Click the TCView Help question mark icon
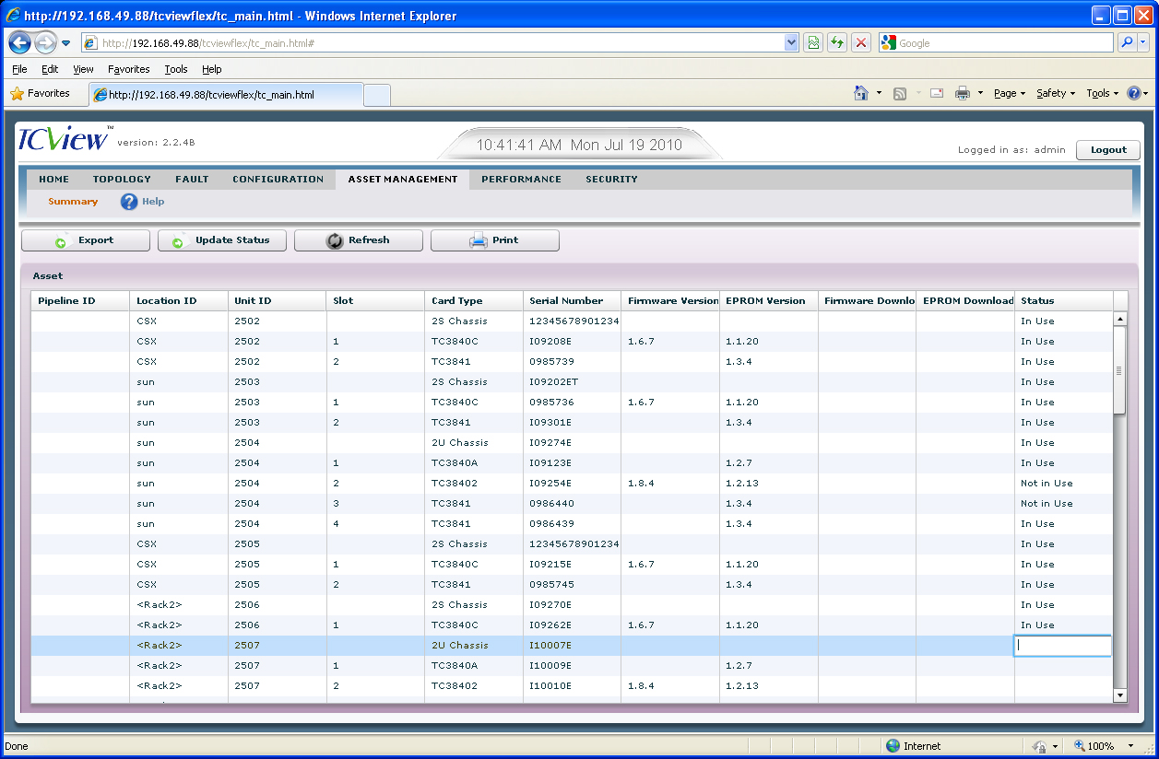The image size is (1159, 759). coord(129,202)
